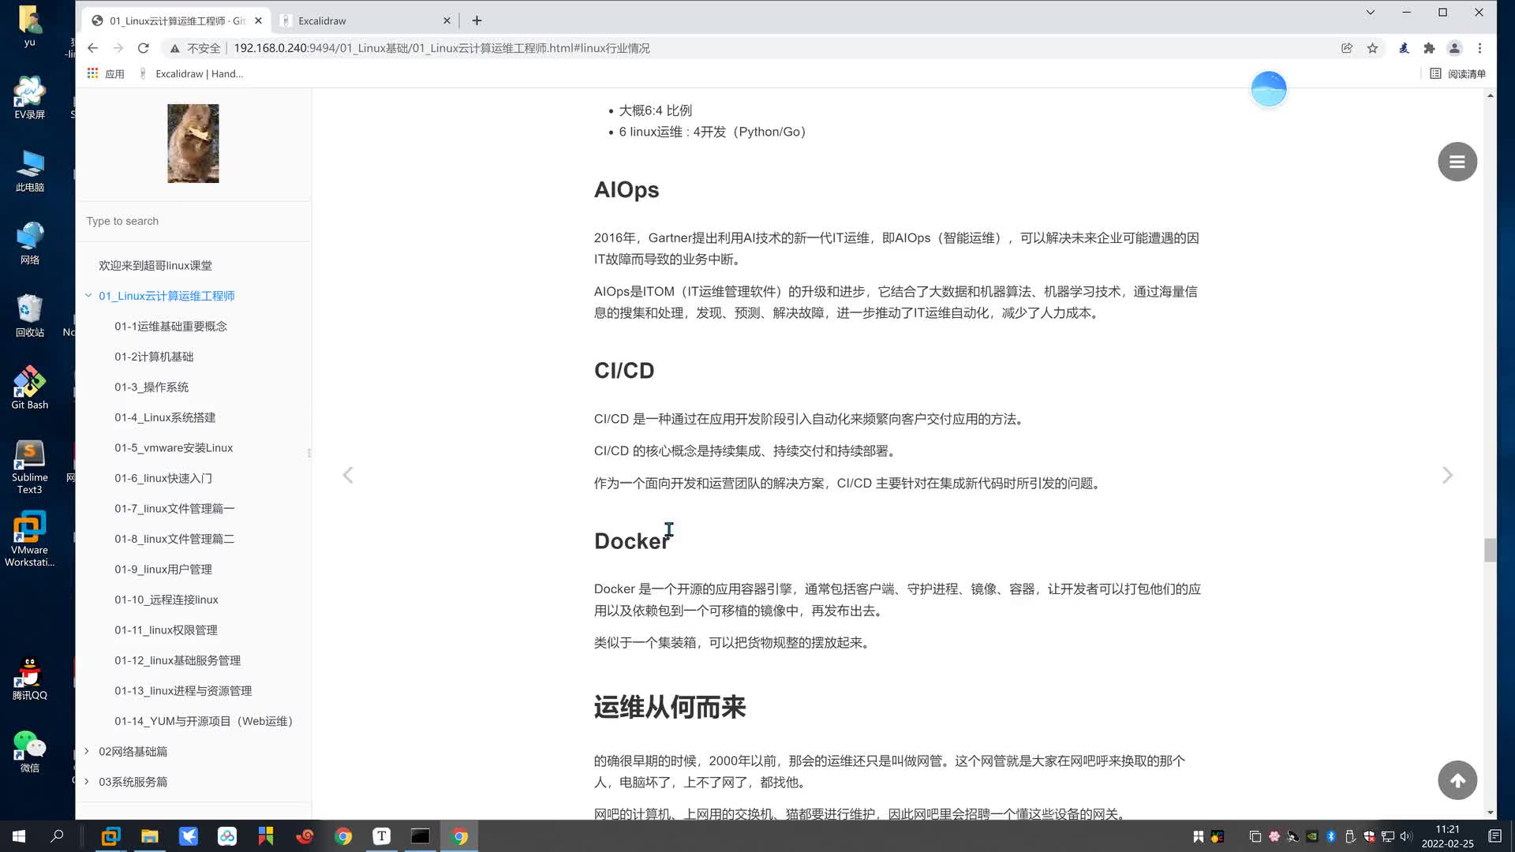Open 01-9_linux用户管理 chapter

[163, 569]
